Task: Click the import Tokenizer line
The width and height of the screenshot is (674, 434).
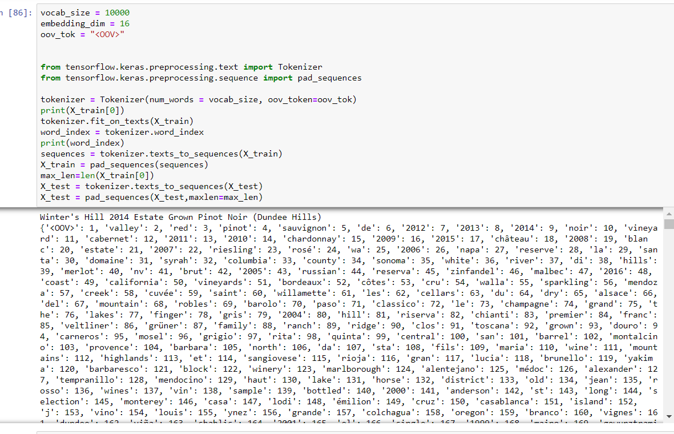Action: 181,67
